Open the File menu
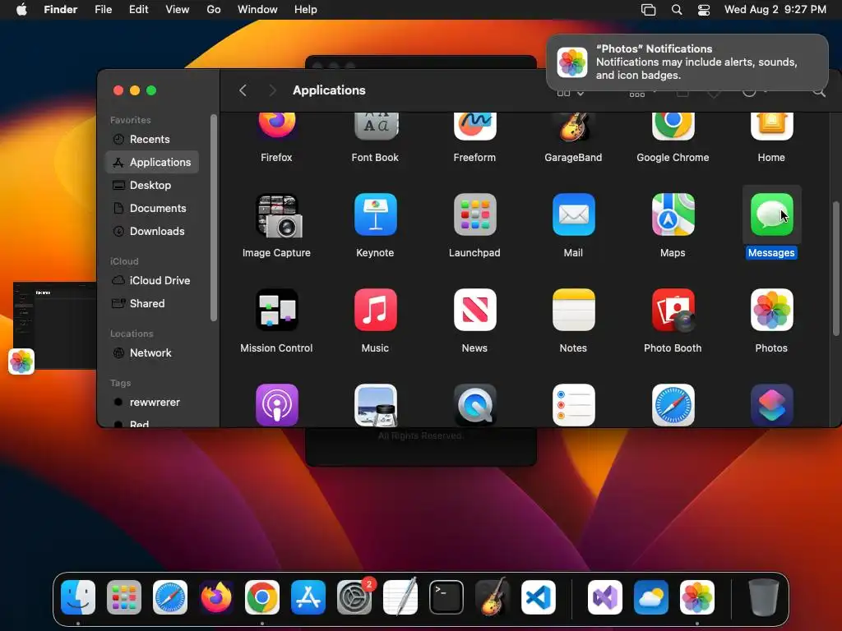 coord(103,10)
